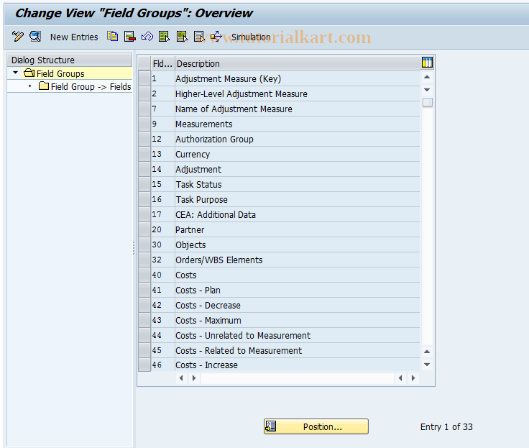Click the Orders/WBS Elements cell
The height and width of the screenshot is (448, 529).
click(298, 260)
